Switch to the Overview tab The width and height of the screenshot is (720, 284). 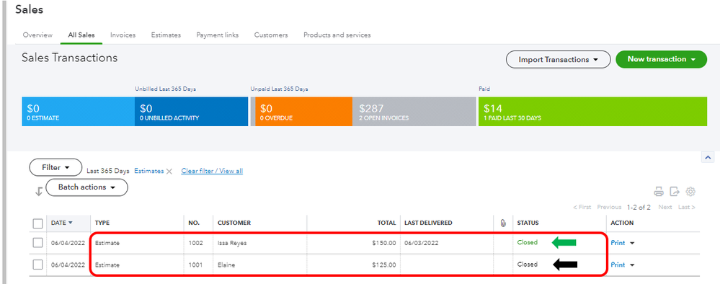point(37,35)
